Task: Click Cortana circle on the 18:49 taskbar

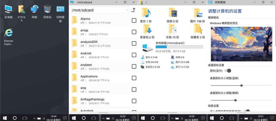Action: click(x=15, y=118)
